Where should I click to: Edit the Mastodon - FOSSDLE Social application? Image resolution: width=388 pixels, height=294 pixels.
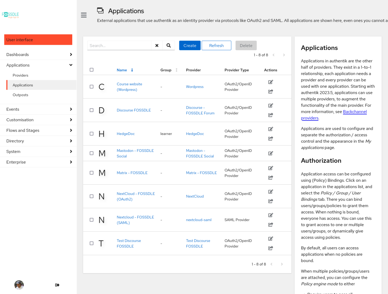271,153
